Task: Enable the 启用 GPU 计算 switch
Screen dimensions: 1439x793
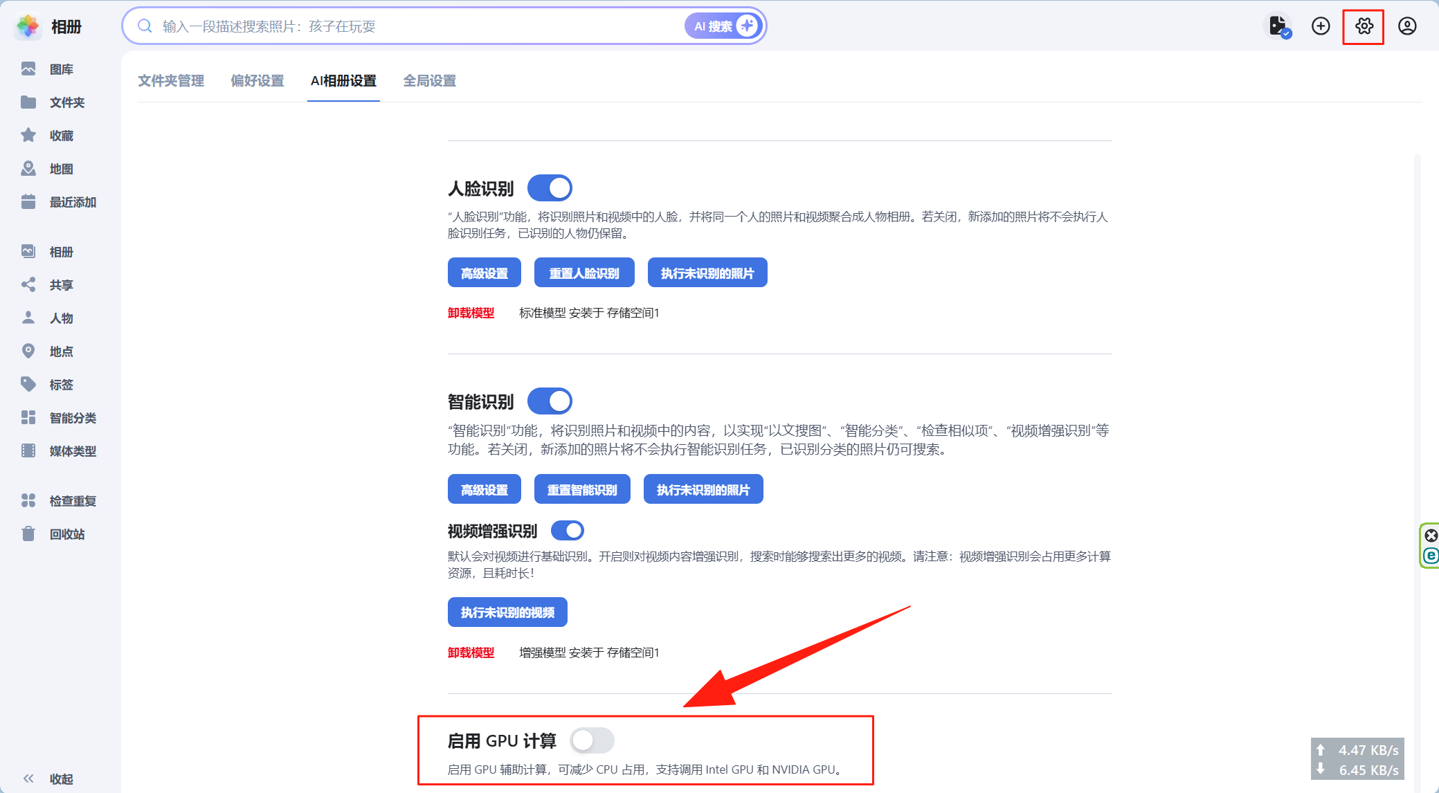Action: point(592,740)
